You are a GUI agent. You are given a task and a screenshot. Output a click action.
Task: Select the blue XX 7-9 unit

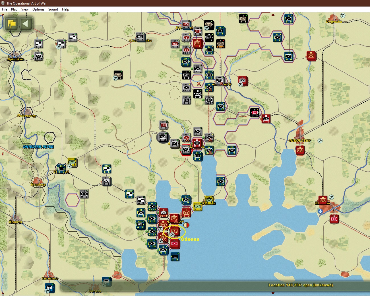coord(232,150)
